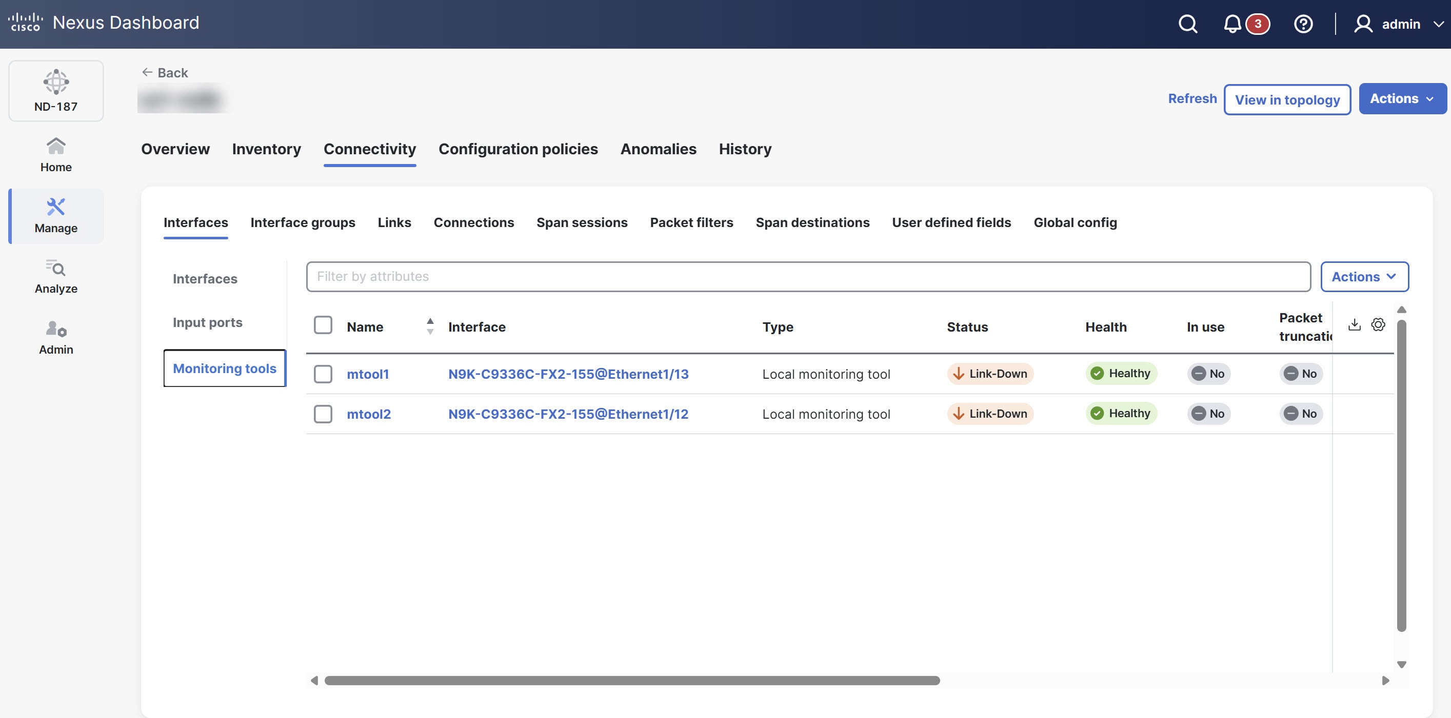Open the Analyze section from the sidebar
1451x718 pixels.
(55, 276)
